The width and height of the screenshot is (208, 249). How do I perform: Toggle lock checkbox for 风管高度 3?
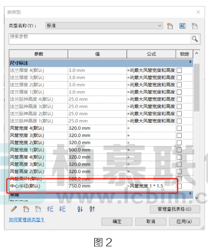[x=179, y=164]
